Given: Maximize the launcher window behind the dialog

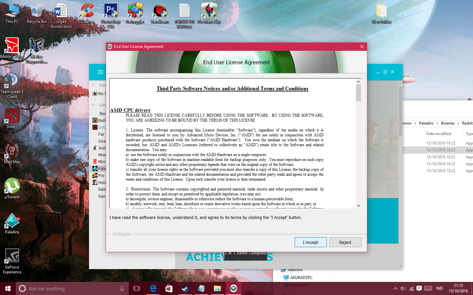Looking at the screenshot, I should 385,72.
